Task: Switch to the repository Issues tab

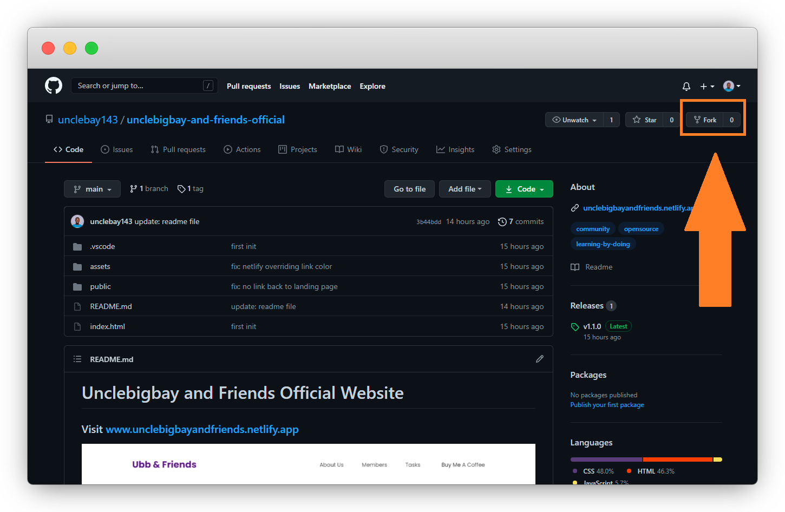Action: click(x=116, y=149)
